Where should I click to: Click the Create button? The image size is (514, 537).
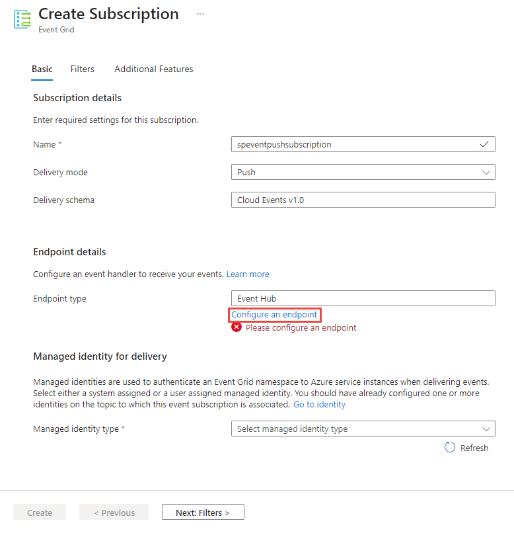click(40, 513)
